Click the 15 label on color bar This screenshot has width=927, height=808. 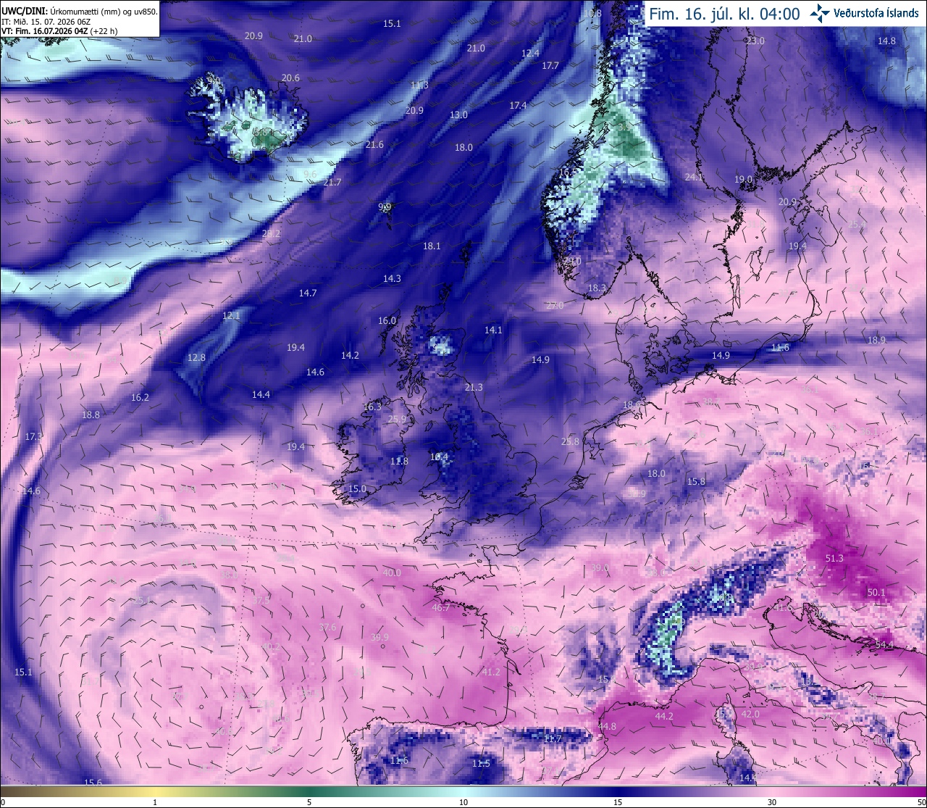[618, 802]
